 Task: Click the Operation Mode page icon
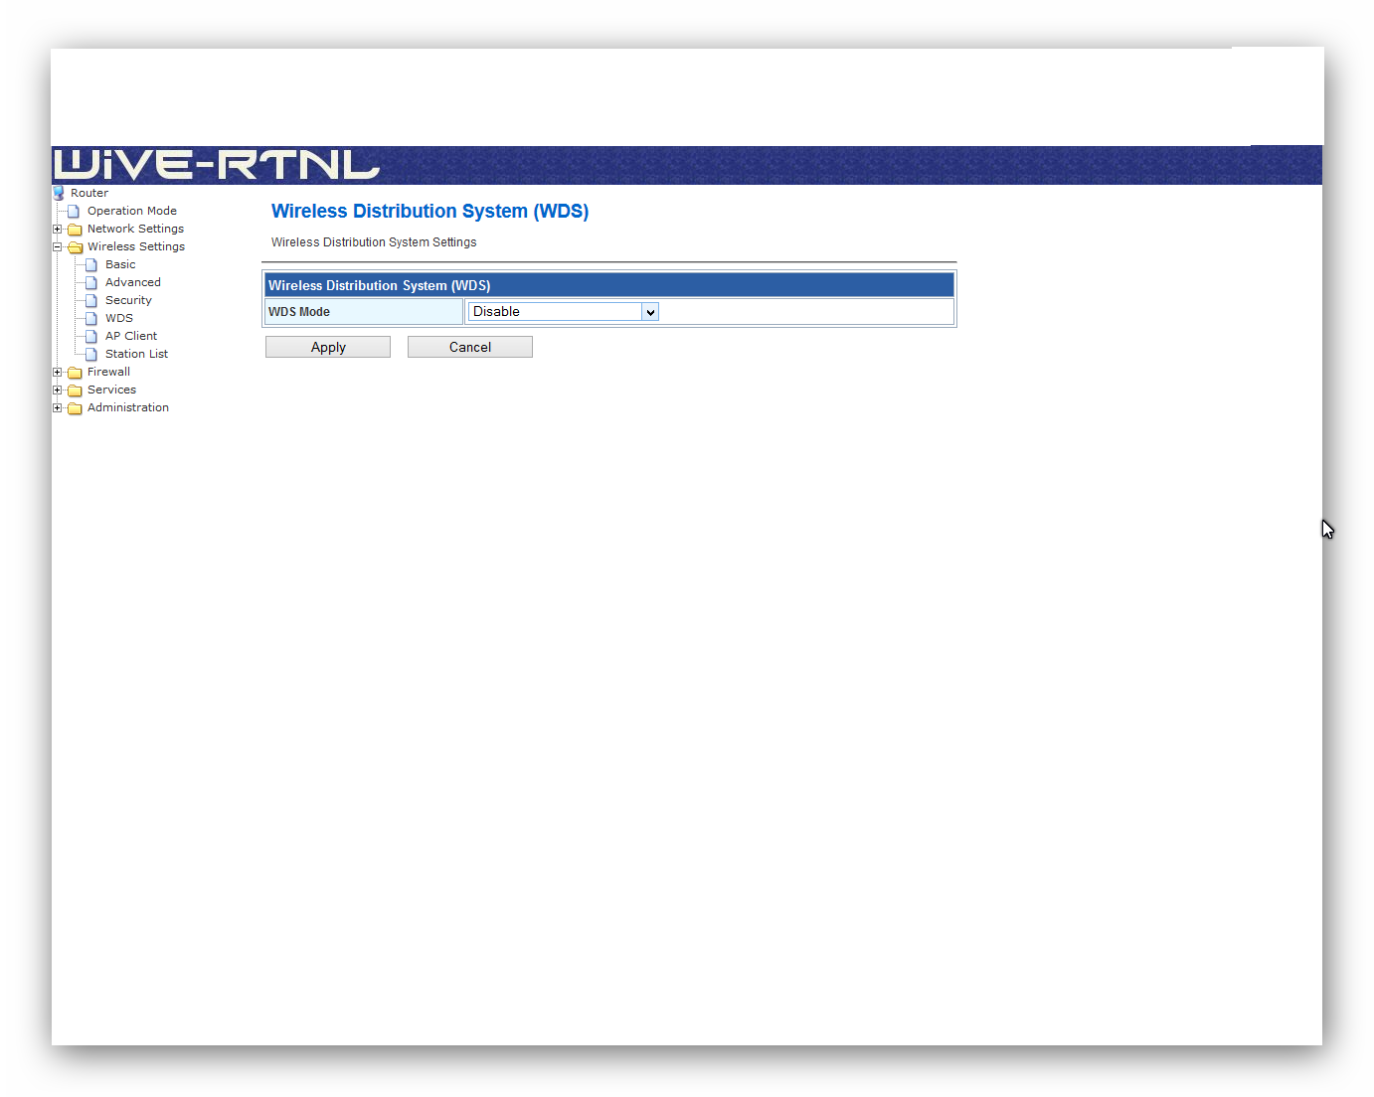click(x=73, y=211)
